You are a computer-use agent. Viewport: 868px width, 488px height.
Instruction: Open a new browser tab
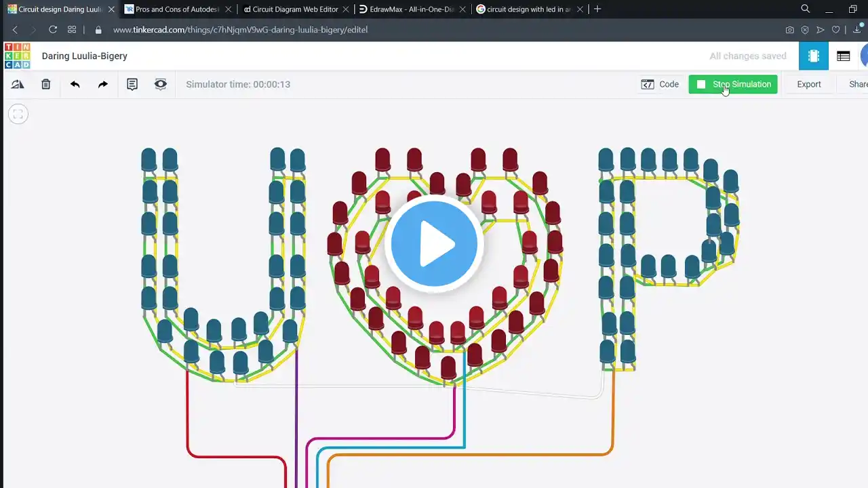click(597, 9)
